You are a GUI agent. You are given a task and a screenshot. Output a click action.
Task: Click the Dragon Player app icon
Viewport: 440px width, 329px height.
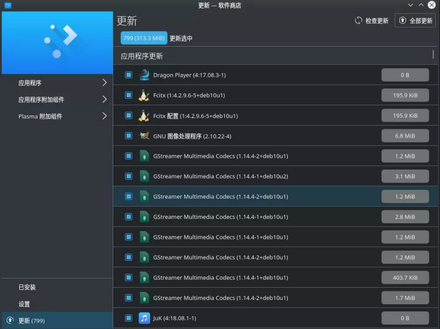(144, 75)
